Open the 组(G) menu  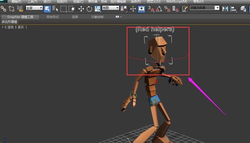[x=47, y=2]
